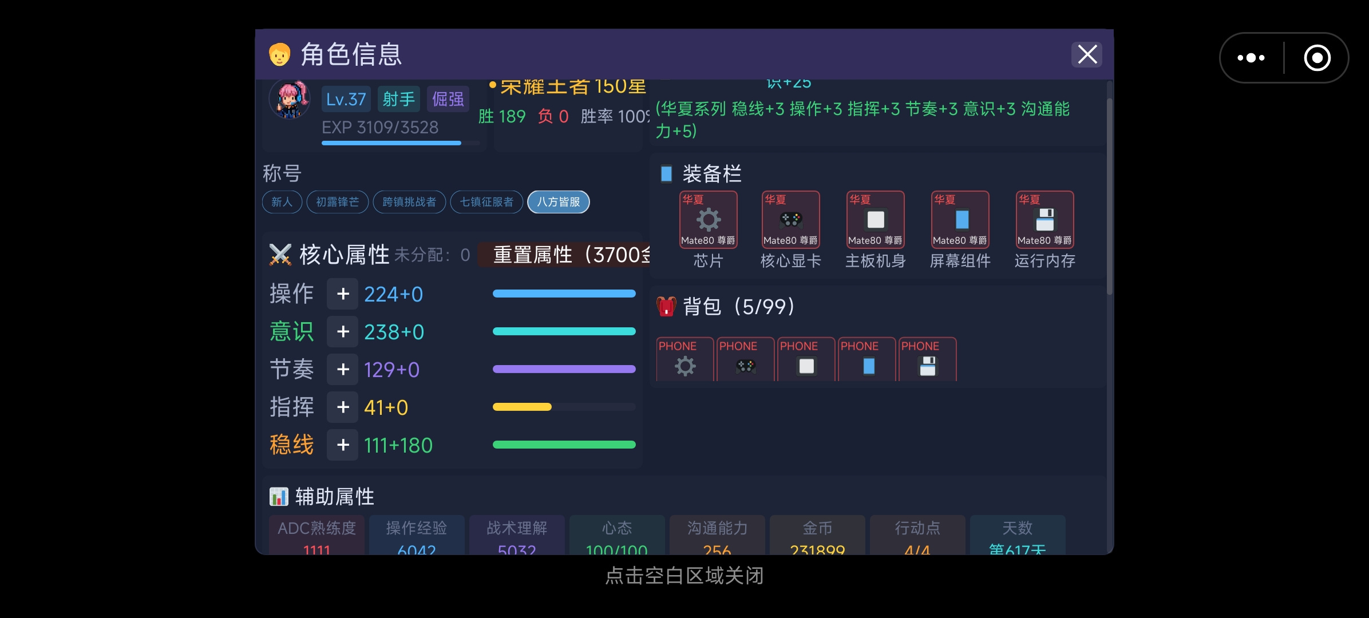Select the 七镇征服者 title badge
The height and width of the screenshot is (618, 1369).
(x=486, y=202)
